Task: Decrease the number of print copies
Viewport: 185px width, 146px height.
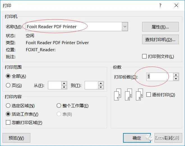Action: [176, 78]
